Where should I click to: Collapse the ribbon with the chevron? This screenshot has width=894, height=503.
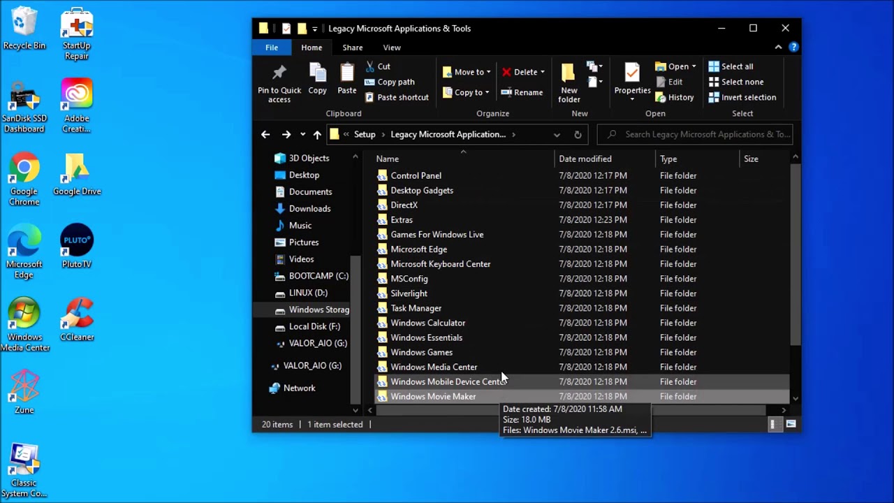(778, 47)
